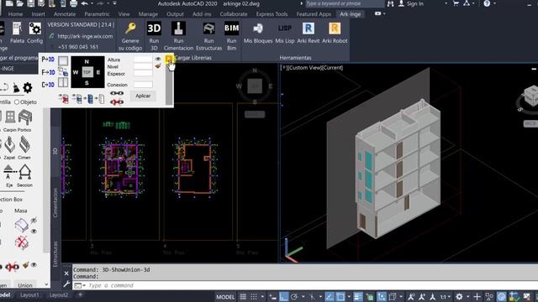The height and width of the screenshot is (302, 538).
Task: Click the Aplicar button
Action: [143, 96]
